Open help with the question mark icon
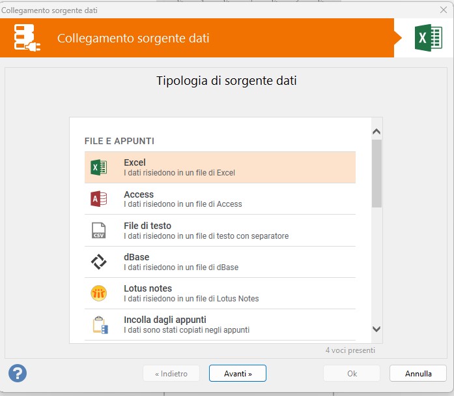 (18, 373)
